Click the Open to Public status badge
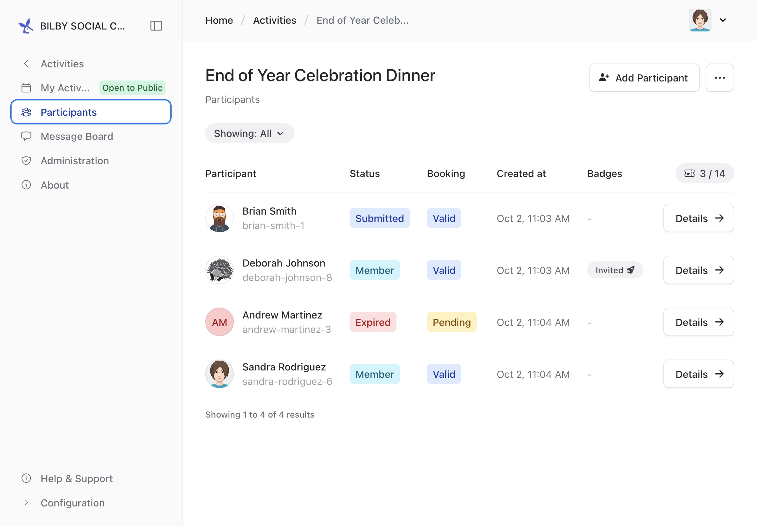Screen dimensions: 757x526 132,88
